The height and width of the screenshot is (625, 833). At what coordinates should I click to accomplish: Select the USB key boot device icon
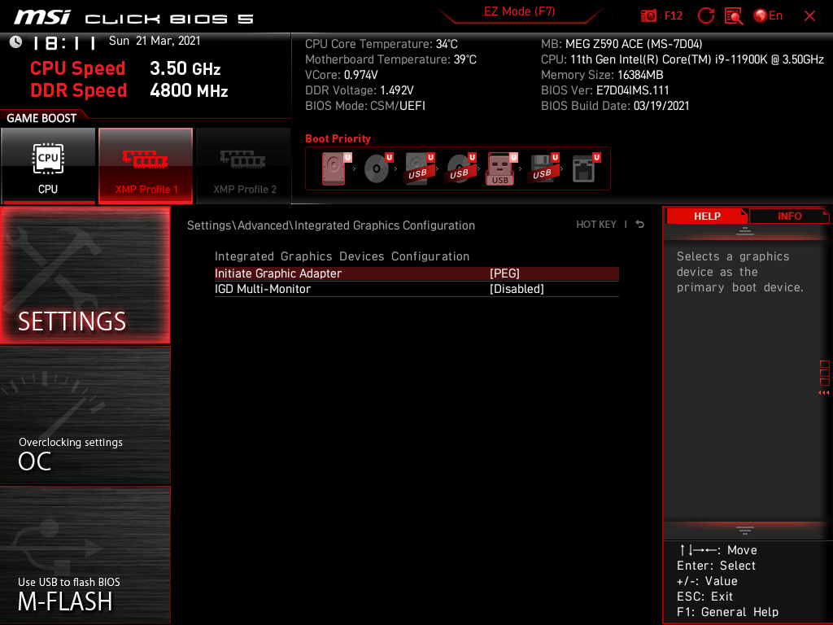pos(501,169)
